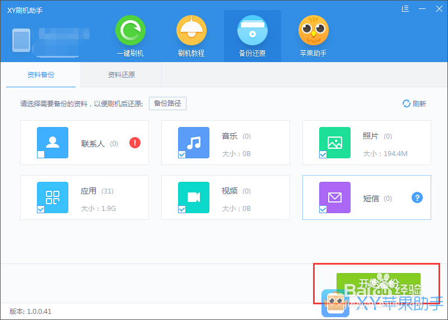This screenshot has width=448, height=320.
Task: Uncheck the 短信 messages checkbox
Action: click(323, 209)
